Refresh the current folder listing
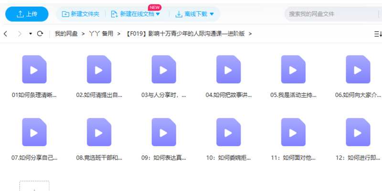Screen dimensions: 382x191 (40, 34)
